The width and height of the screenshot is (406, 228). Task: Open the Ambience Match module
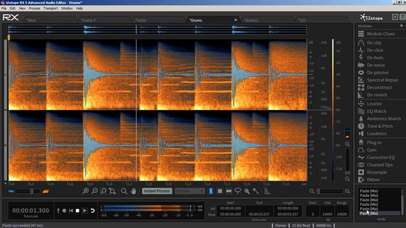(379, 118)
